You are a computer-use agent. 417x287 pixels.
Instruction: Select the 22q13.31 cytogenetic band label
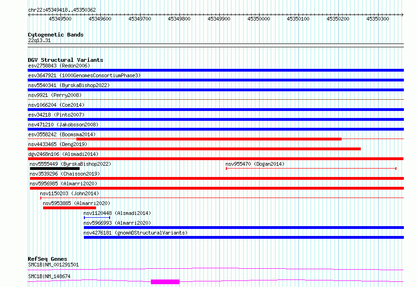click(39, 40)
